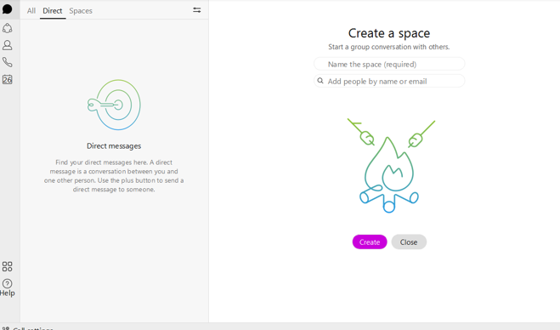Switch to the Spaces tab
560x330 pixels.
coord(81,11)
